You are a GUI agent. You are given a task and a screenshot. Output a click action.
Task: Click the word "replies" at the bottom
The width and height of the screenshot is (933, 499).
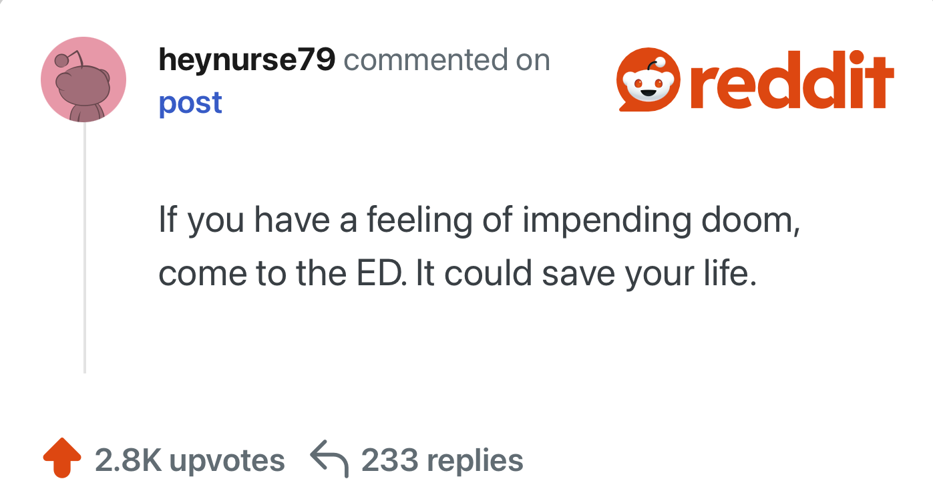click(475, 460)
